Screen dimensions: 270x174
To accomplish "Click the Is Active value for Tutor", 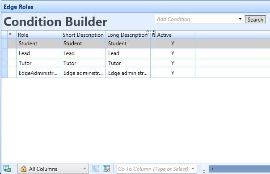I will click(x=173, y=63).
